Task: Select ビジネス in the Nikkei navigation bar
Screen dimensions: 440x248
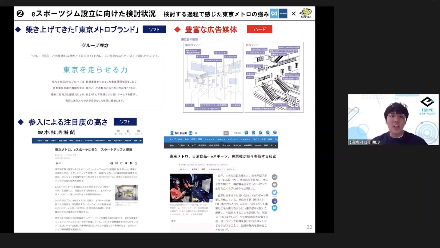Action: 79,141
